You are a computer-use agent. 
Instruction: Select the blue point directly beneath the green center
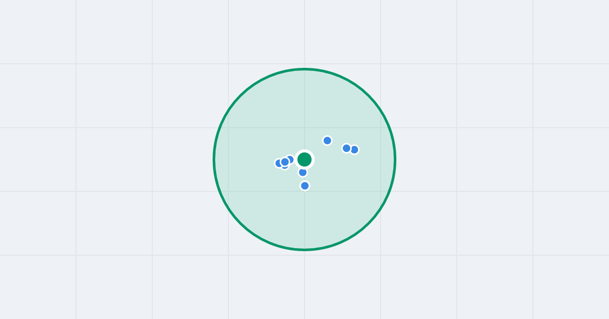303,172
